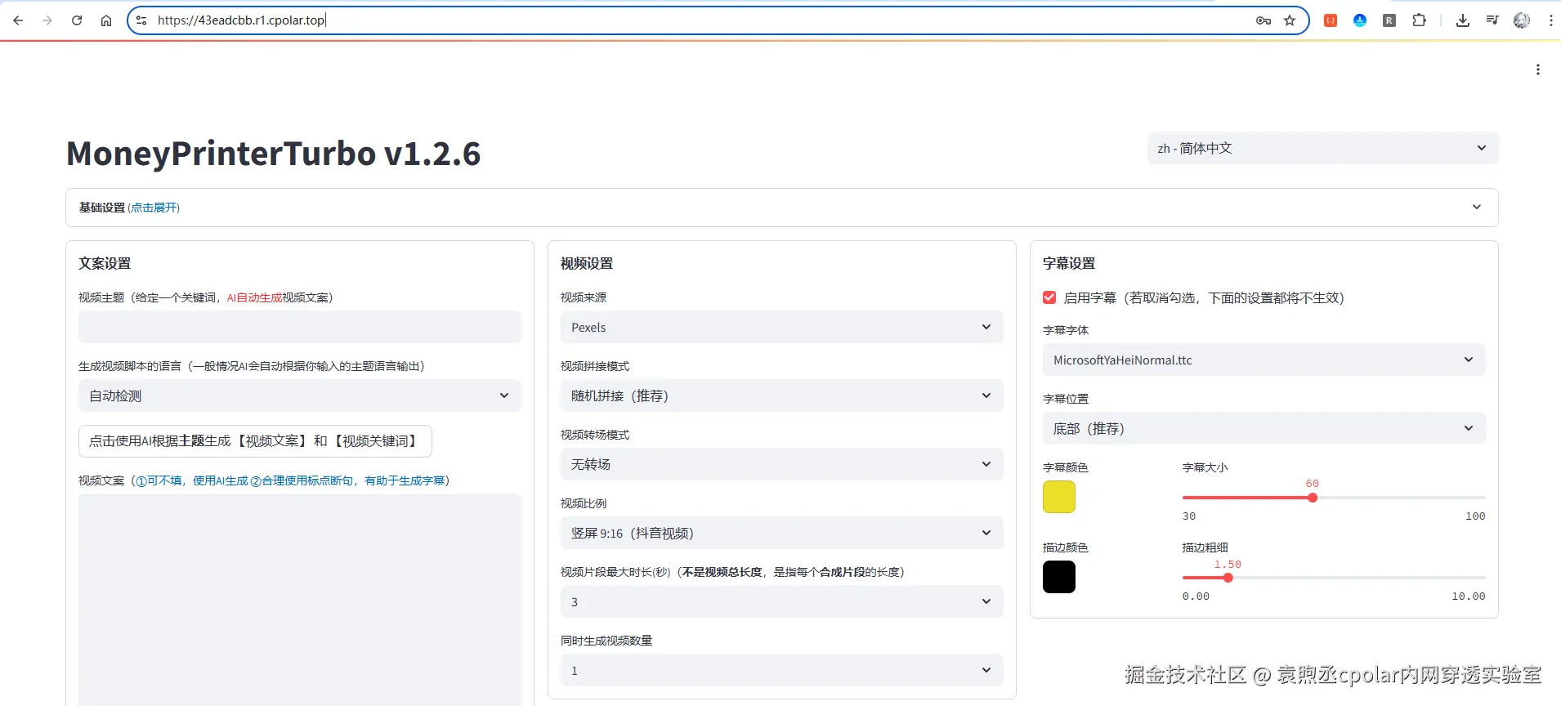Open the orange extension icon in toolbar
1561x706 pixels.
1331,20
